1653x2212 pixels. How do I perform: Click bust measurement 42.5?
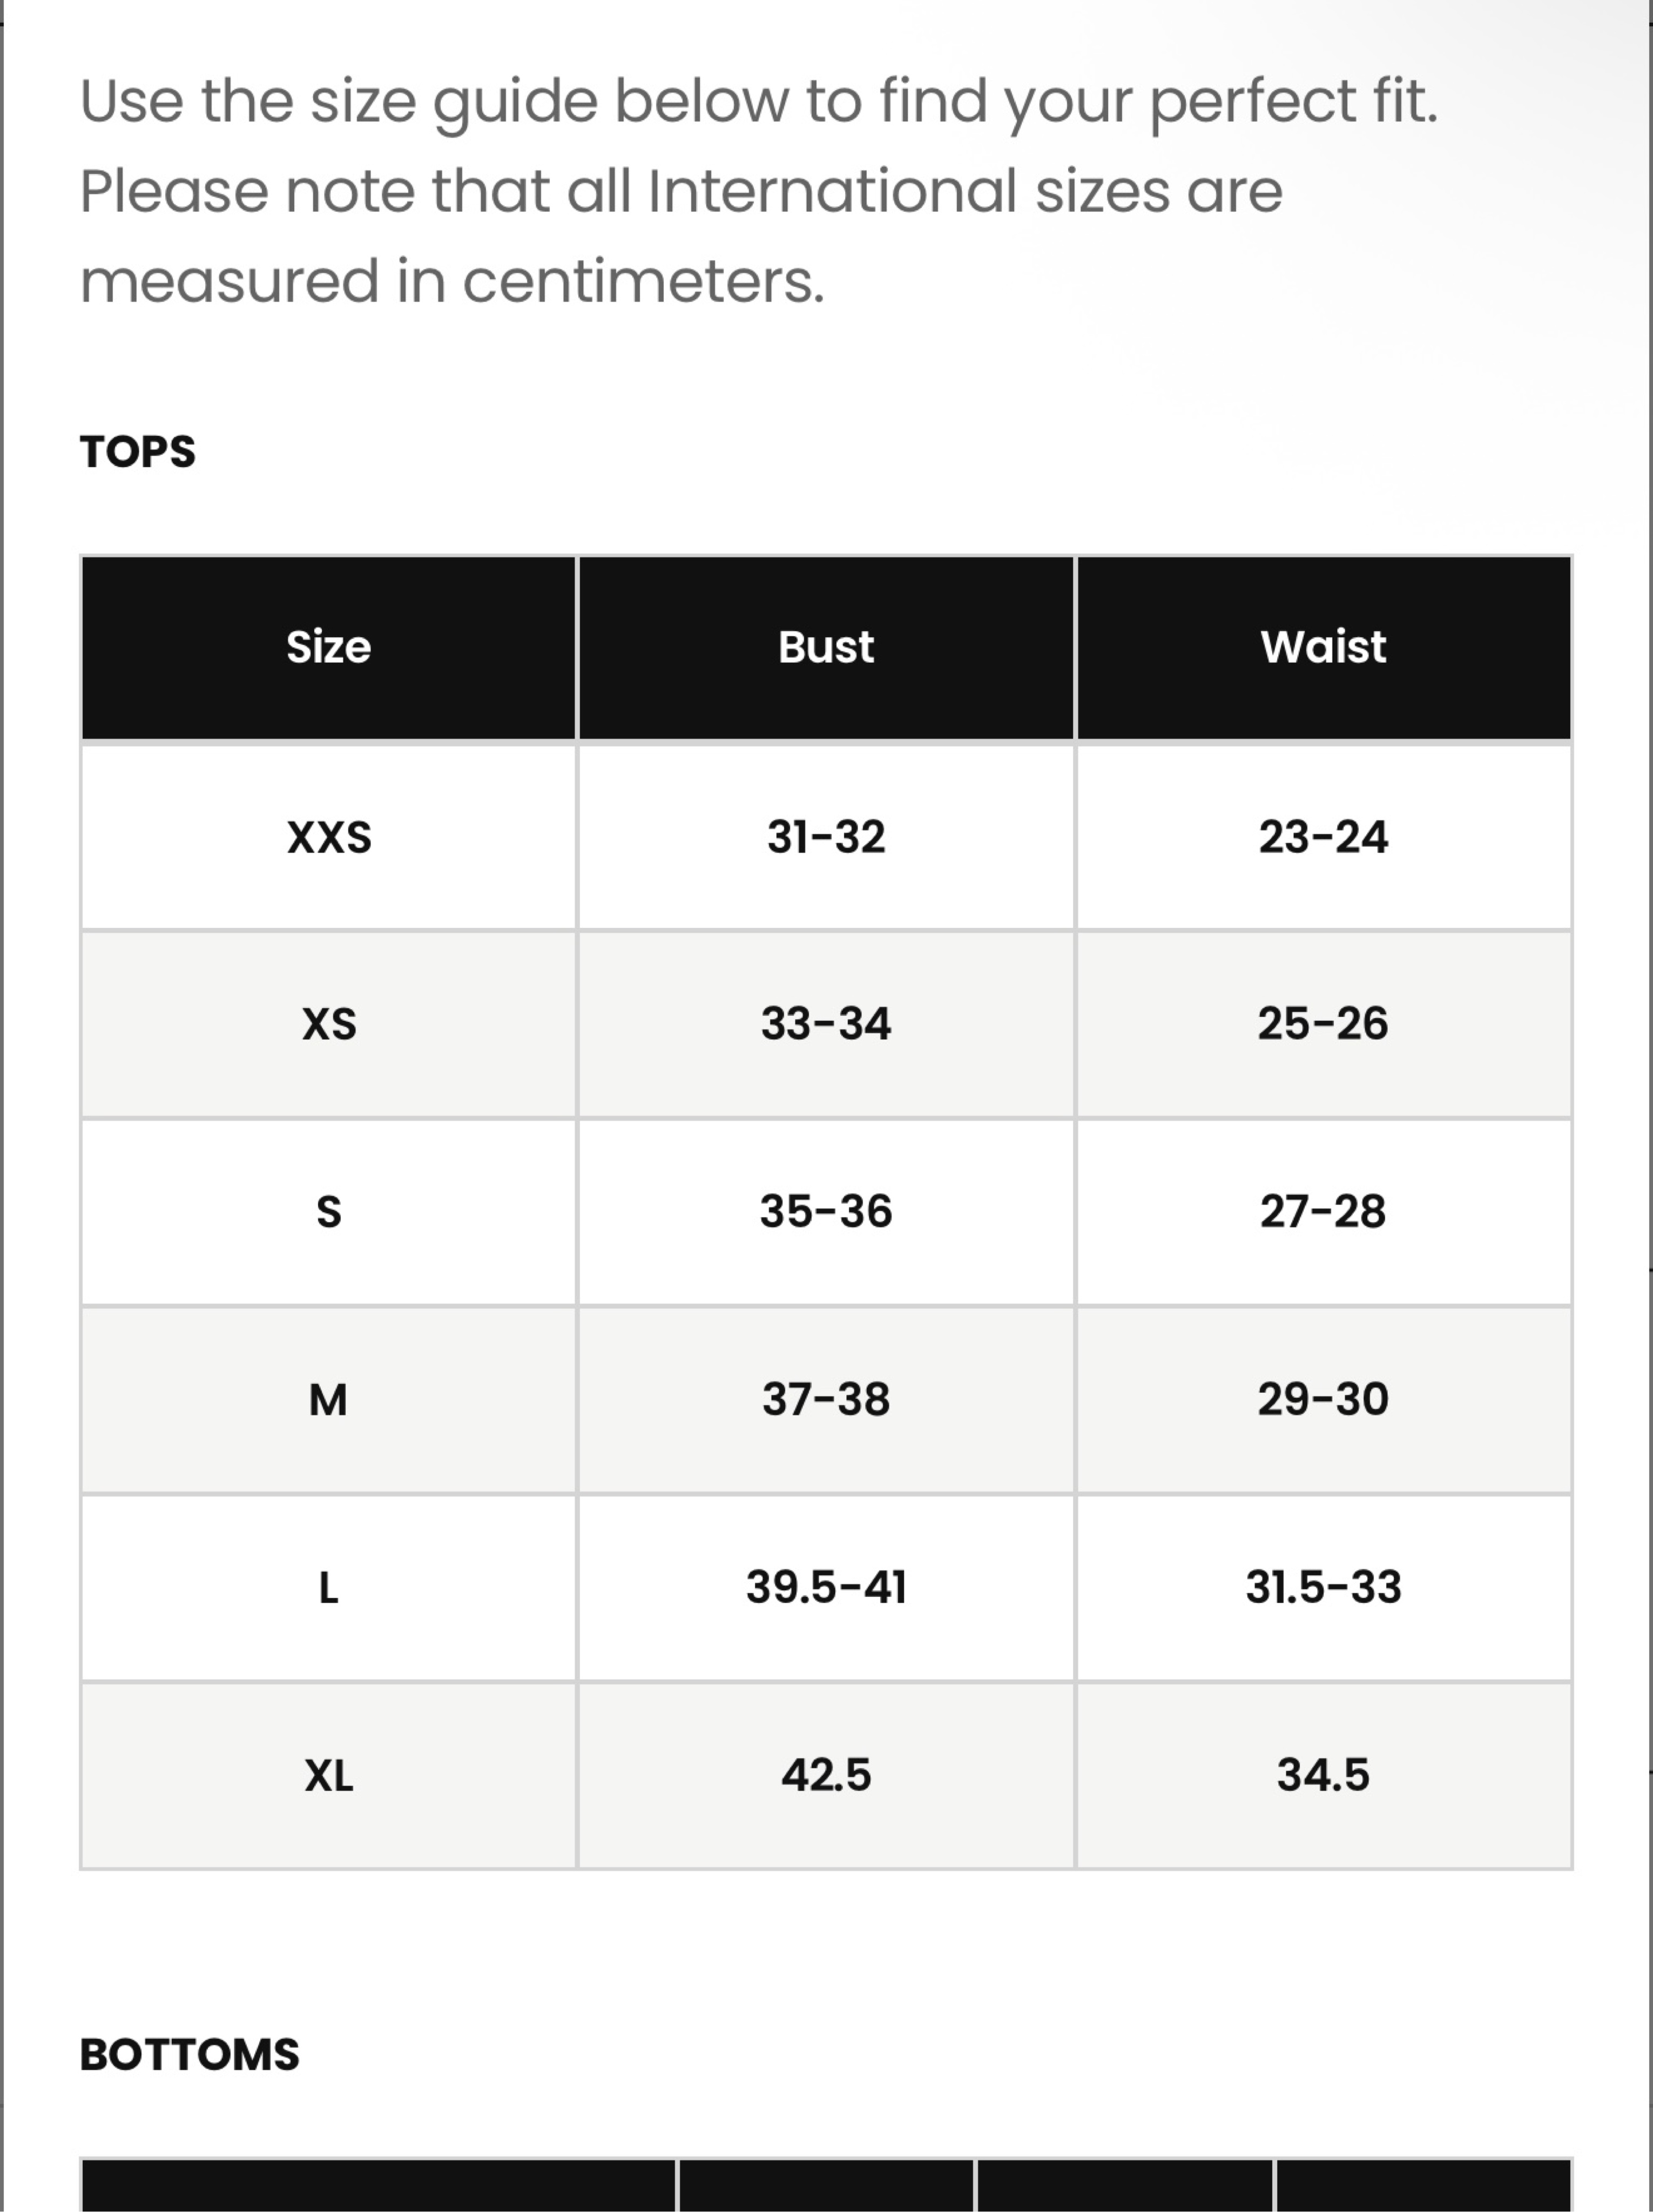(826, 1775)
